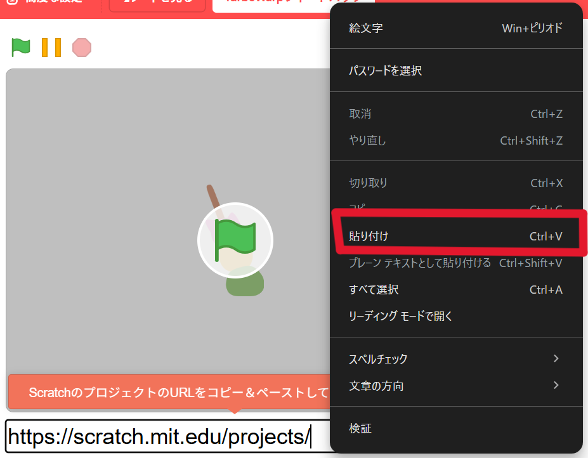Select 貼り付け (Paste) from the context menu
The height and width of the screenshot is (458, 588).
(455, 237)
